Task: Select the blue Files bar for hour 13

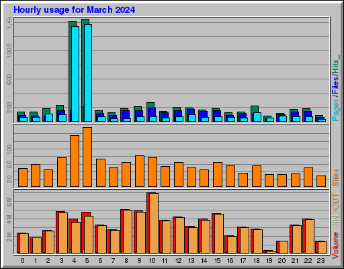Action: click(x=191, y=112)
